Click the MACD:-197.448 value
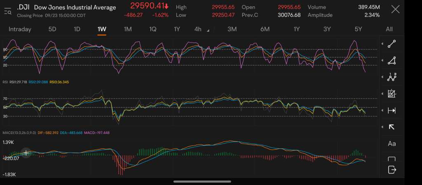Image resolution: width=422 pixels, height=185 pixels. pyautogui.click(x=97, y=133)
